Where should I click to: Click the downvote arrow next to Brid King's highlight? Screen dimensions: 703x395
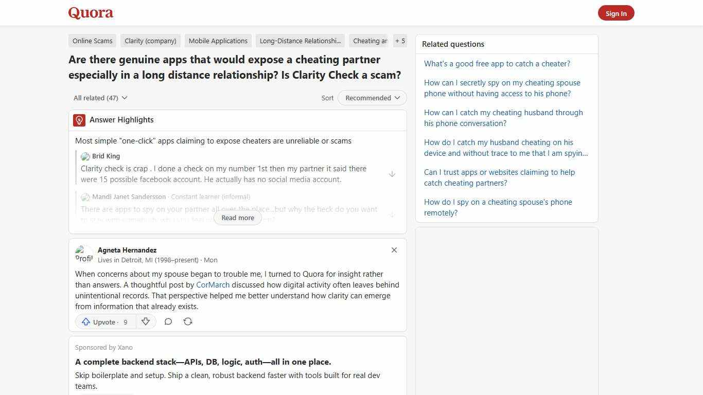point(392,174)
